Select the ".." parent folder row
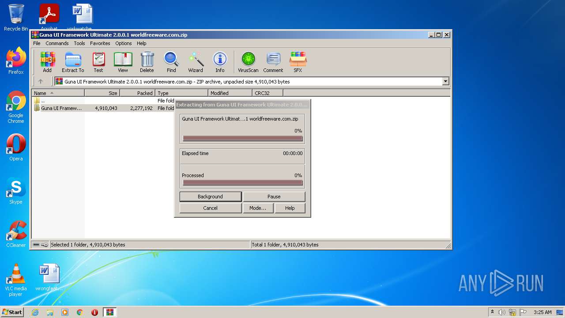The image size is (565, 318). pyautogui.click(x=103, y=101)
